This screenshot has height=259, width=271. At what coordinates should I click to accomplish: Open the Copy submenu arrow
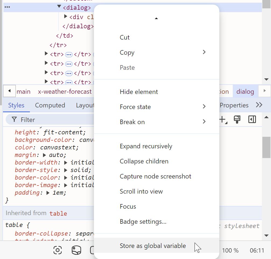tap(204, 52)
